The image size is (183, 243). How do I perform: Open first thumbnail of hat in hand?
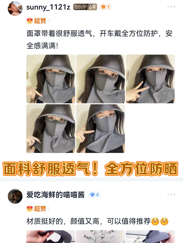51,237
